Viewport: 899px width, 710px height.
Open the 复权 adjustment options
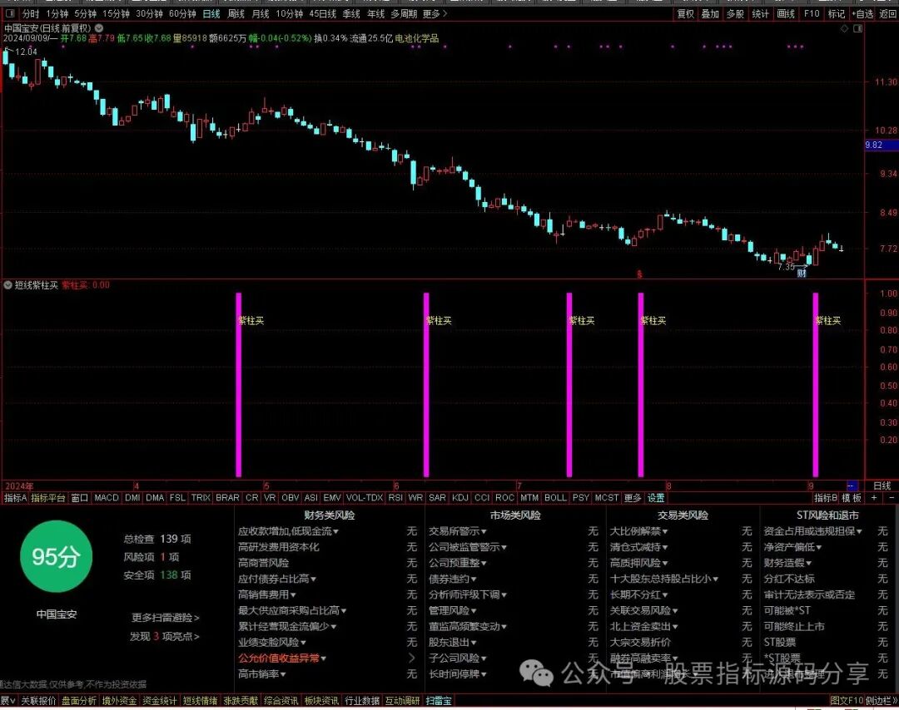coord(686,14)
